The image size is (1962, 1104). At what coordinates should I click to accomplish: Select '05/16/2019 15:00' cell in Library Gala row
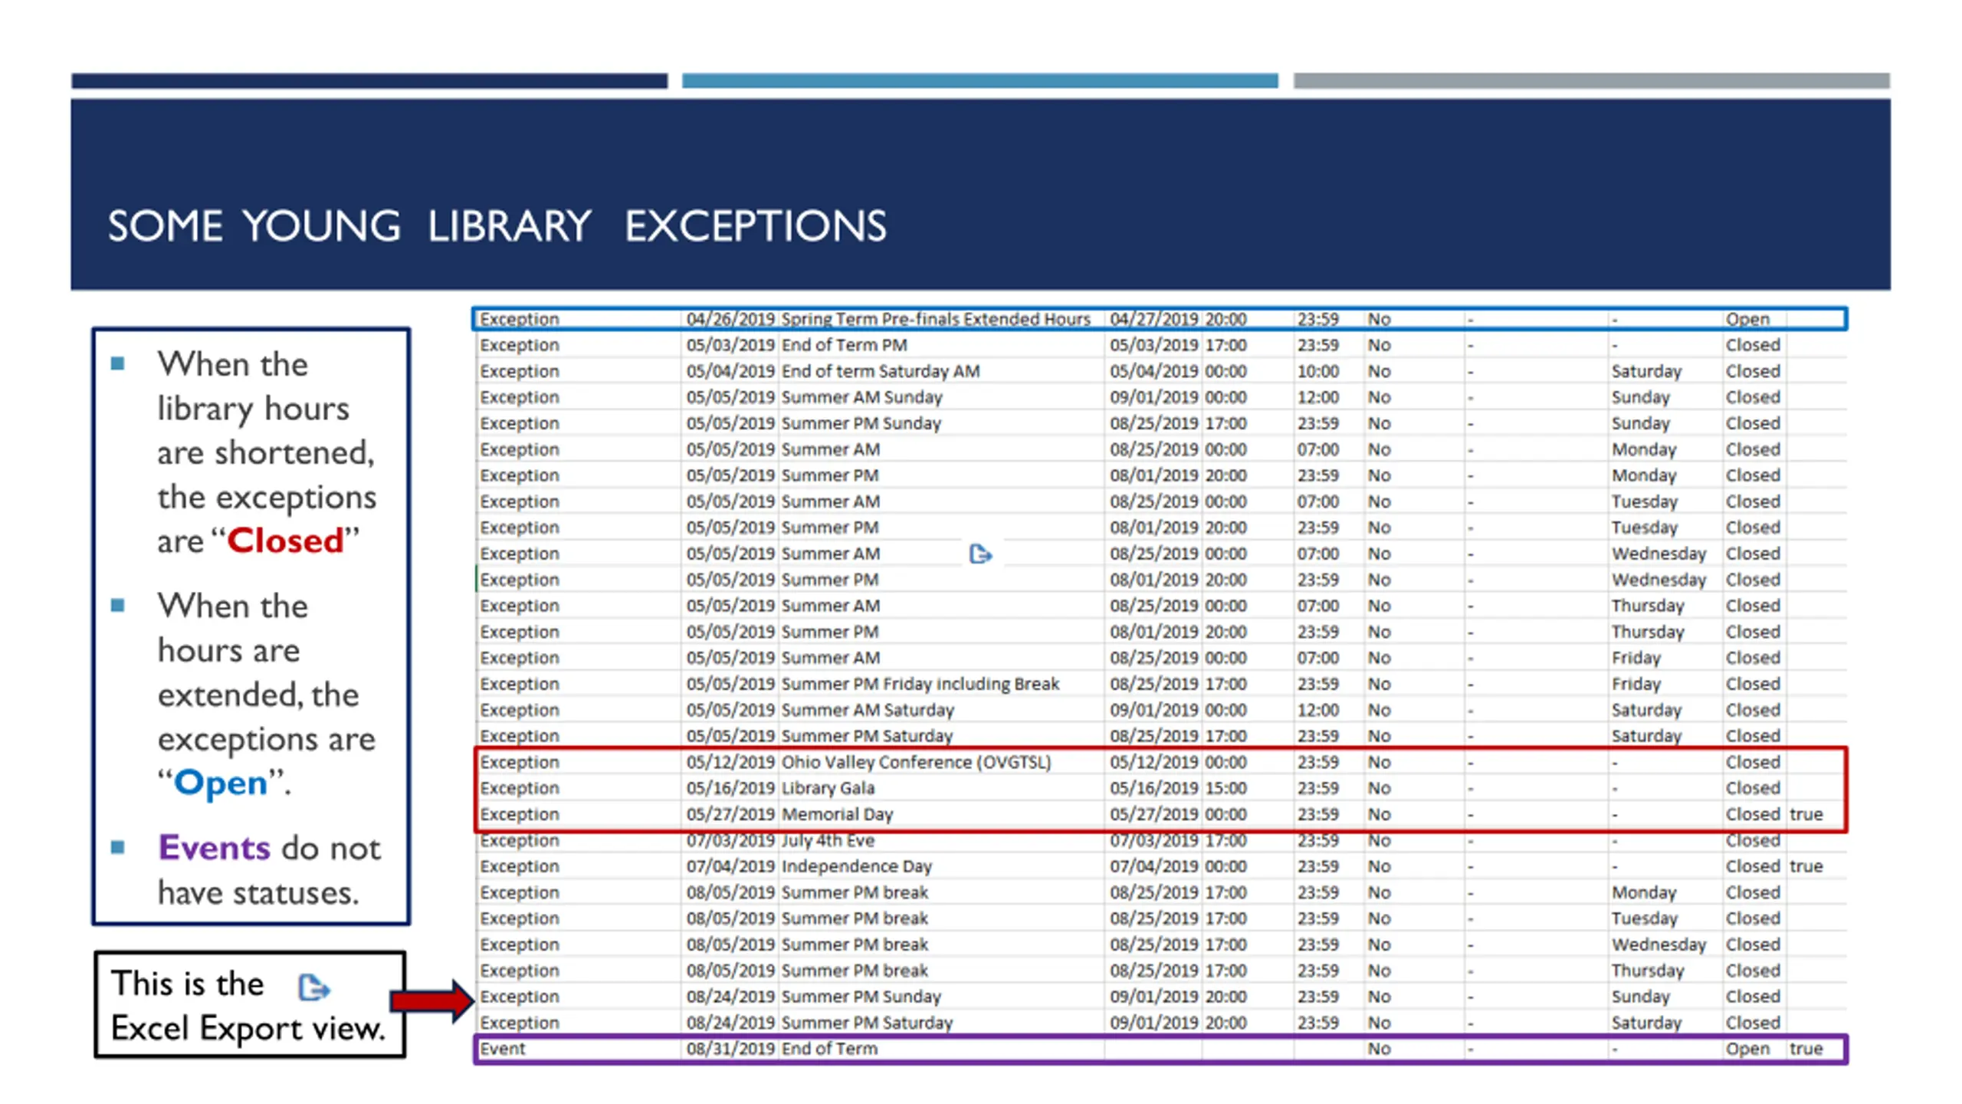(x=1178, y=788)
